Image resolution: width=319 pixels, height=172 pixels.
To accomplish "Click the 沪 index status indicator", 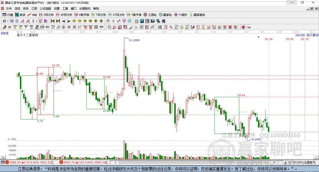I will (x=7, y=162).
